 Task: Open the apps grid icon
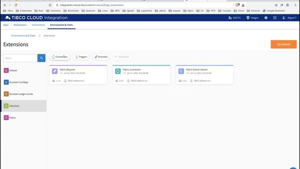point(275,18)
